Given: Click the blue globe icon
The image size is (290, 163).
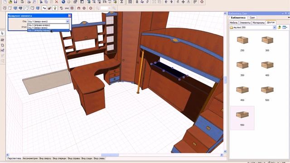Looking at the screenshot, I should pyautogui.click(x=63, y=2).
